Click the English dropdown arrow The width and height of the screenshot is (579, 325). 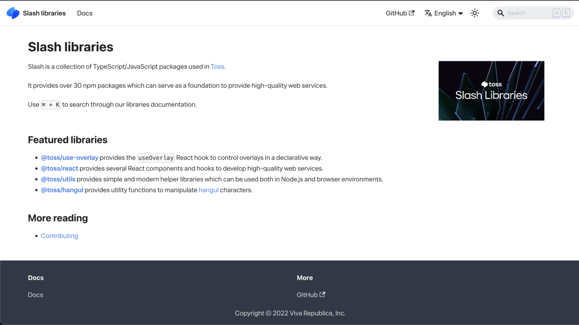pos(461,13)
